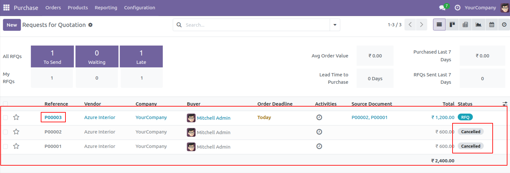Click into the Search field

257,25
